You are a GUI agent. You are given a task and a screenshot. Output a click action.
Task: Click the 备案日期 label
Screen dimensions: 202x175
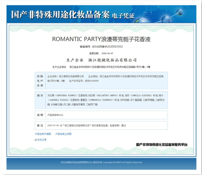pyautogui.click(x=94, y=53)
